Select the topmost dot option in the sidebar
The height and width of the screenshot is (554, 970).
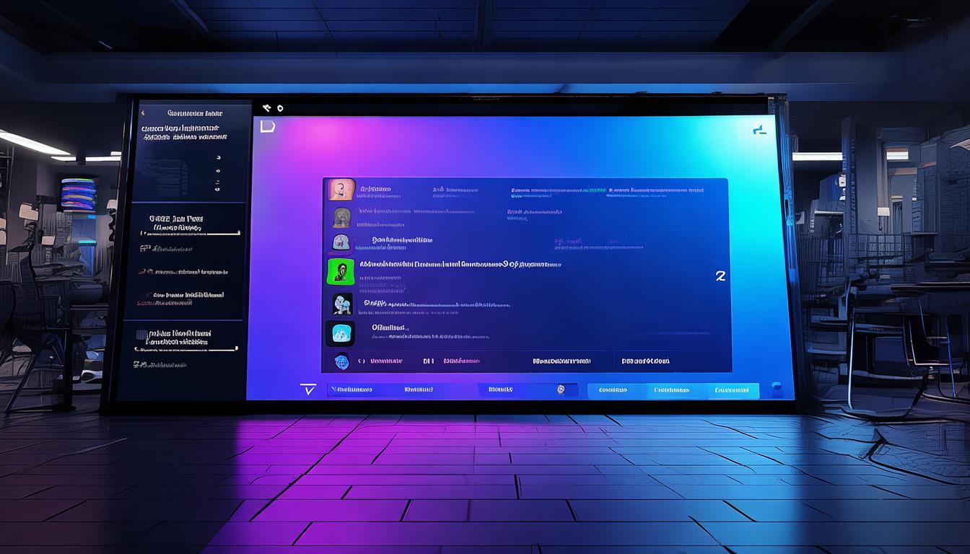(219, 157)
